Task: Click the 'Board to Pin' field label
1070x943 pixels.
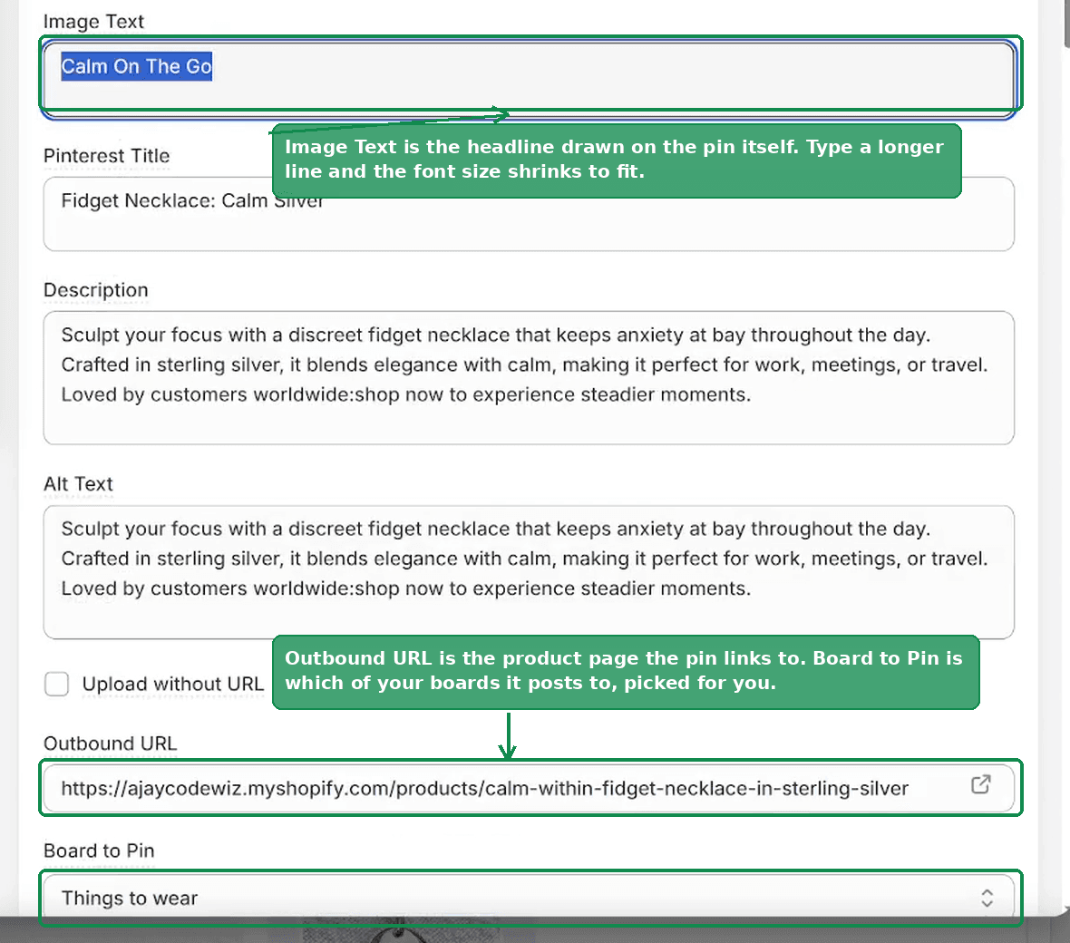Action: pos(99,851)
